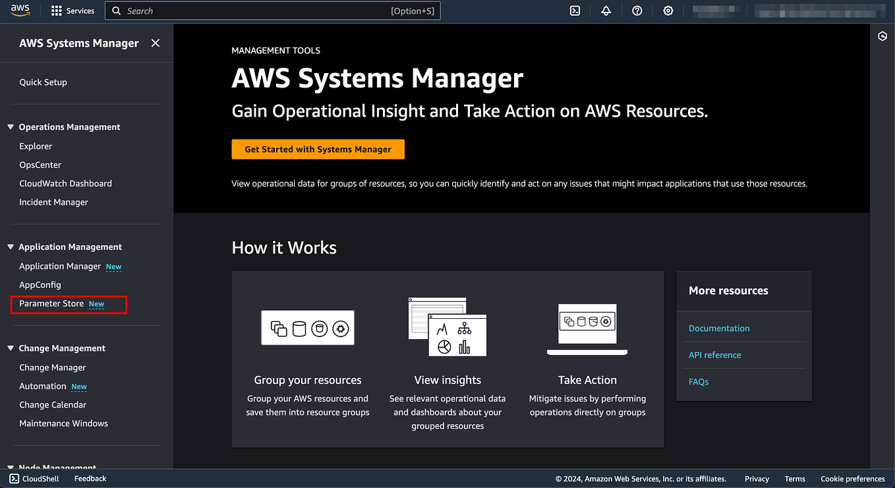Open the API reference link
Screen dimensions: 895x488
pos(714,354)
